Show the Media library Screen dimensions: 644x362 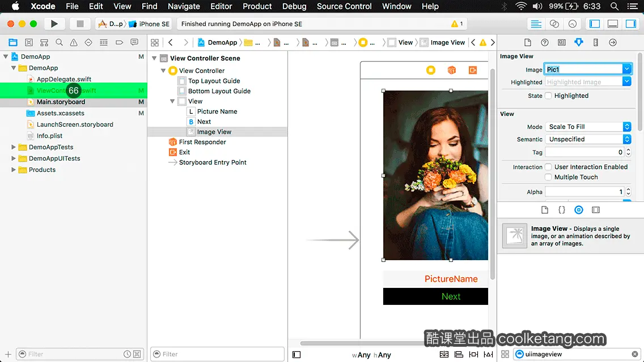click(x=596, y=210)
